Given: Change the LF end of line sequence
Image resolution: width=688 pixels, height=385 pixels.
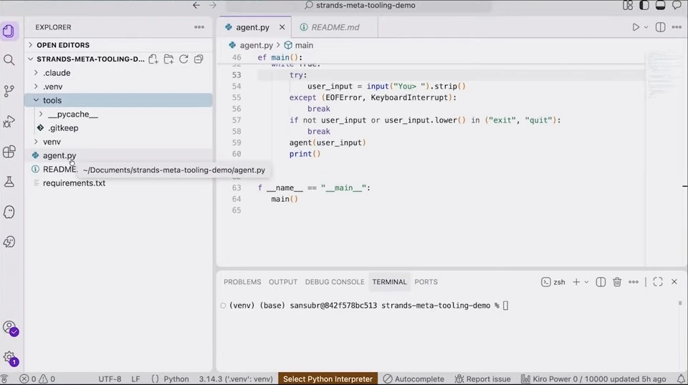Looking at the screenshot, I should coord(135,379).
